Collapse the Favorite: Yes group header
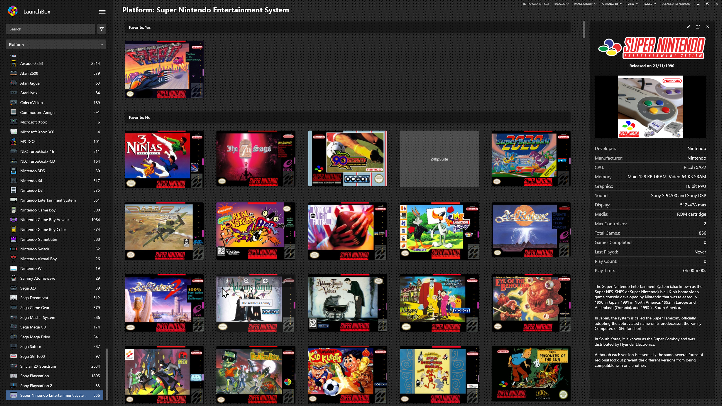This screenshot has width=722, height=406. pyautogui.click(x=347, y=27)
